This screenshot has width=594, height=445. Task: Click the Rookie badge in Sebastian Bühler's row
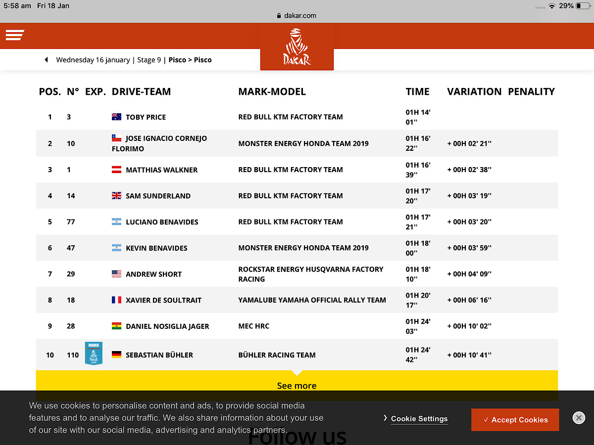(94, 354)
